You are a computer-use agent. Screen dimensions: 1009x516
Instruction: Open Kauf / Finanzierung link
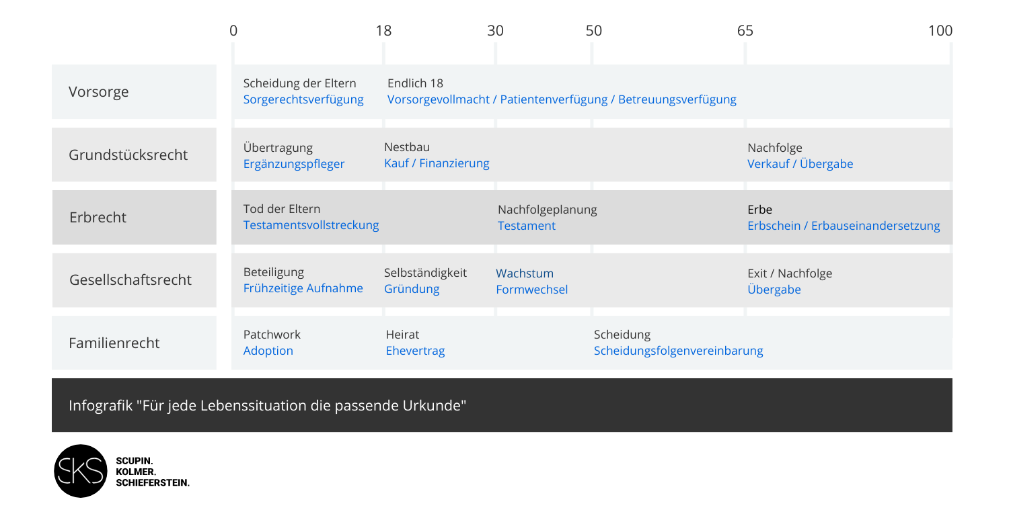(437, 163)
